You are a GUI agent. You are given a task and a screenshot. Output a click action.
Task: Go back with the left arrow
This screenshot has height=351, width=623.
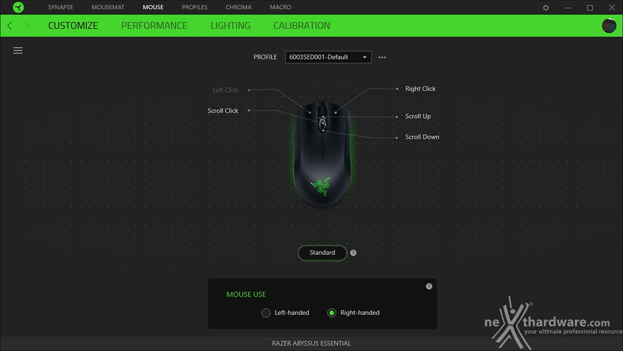point(10,26)
